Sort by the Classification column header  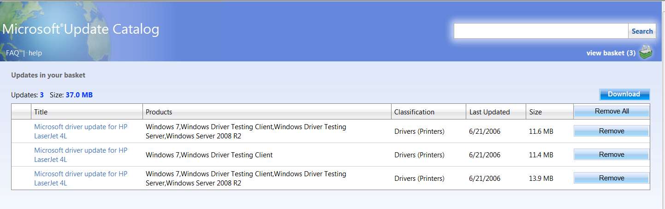click(x=429, y=112)
